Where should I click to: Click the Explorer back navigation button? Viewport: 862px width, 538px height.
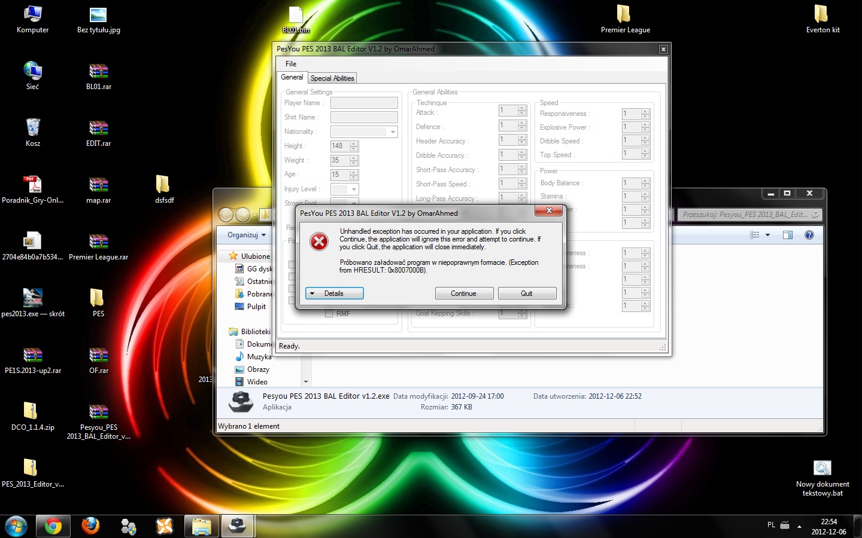226,215
